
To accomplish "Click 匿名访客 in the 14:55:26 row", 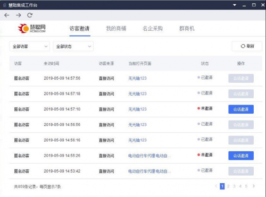I will pos(22,156).
